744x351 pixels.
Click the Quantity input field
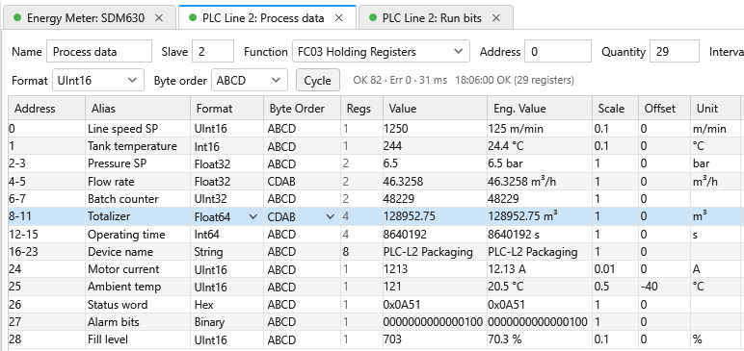pyautogui.click(x=675, y=52)
